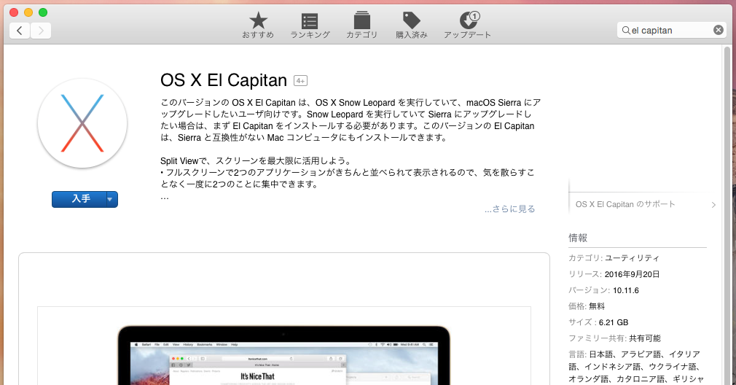This screenshot has height=385, width=736.
Task: Open the おすすめ featured star tab
Action: pos(258,26)
